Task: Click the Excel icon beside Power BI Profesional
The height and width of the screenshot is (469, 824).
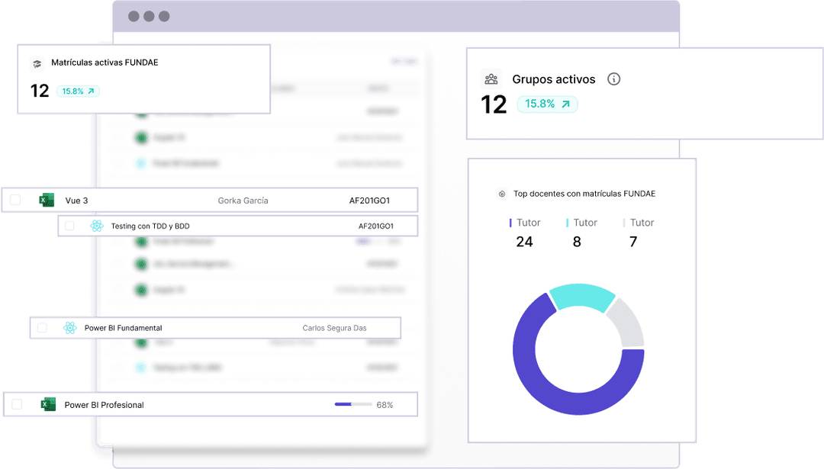Action: (x=48, y=405)
